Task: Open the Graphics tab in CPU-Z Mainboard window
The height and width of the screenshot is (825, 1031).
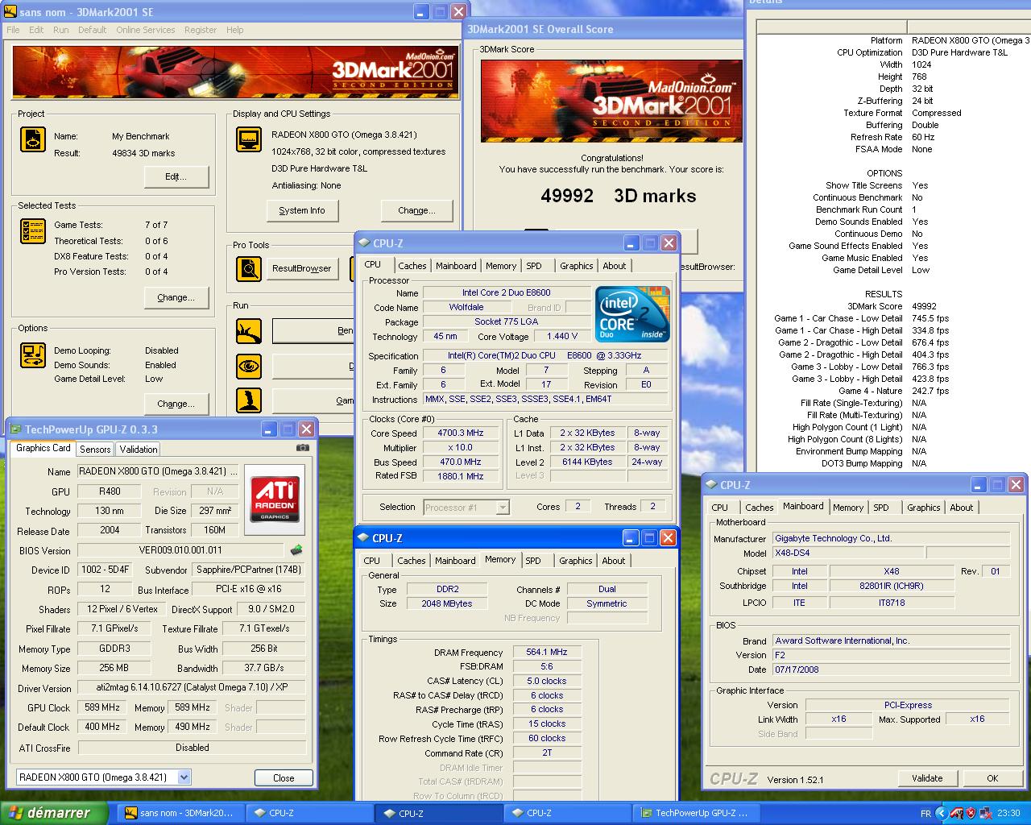Action: [x=923, y=508]
